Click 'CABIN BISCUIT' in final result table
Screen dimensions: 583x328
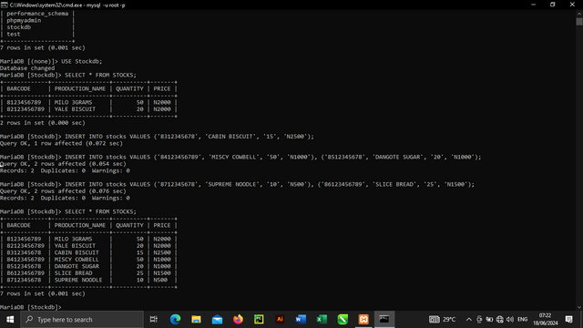(77, 252)
